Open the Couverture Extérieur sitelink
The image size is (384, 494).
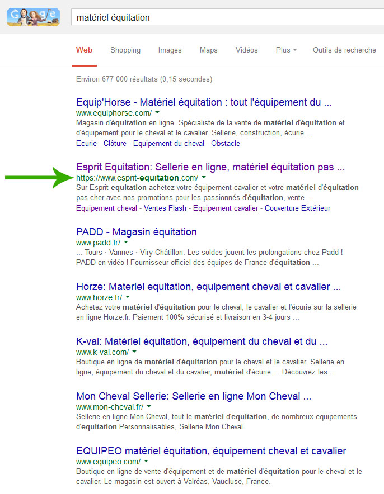(298, 208)
